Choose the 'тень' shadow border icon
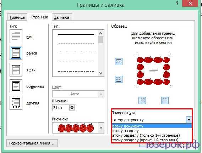 16,69
